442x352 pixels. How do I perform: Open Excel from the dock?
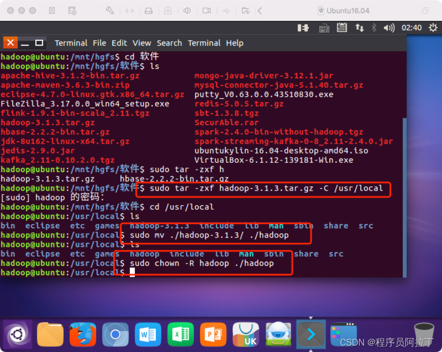(x=180, y=334)
